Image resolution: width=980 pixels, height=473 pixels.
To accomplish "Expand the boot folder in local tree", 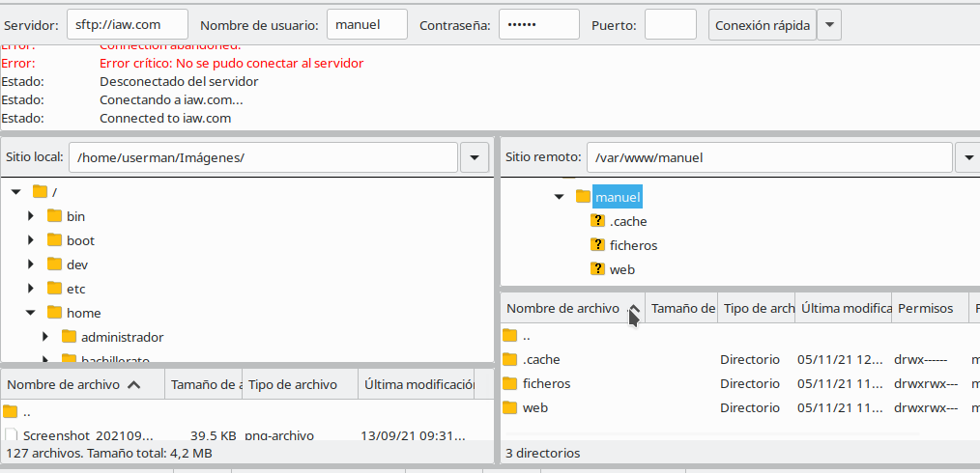I will [31, 240].
